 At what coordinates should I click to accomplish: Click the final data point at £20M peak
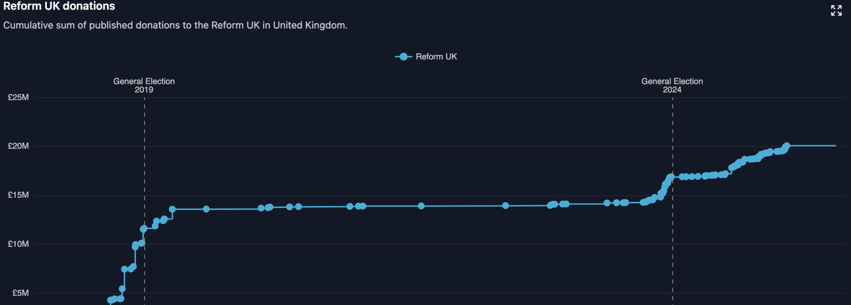coord(786,146)
